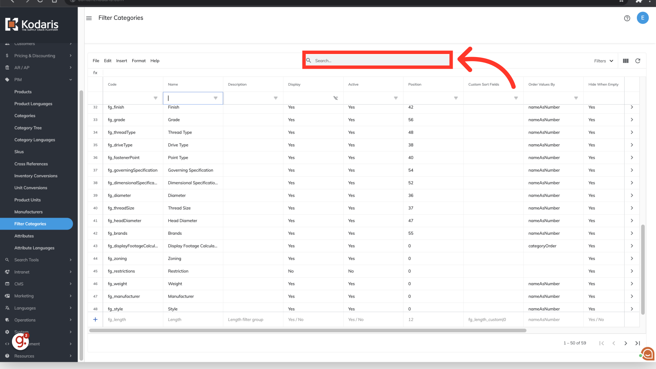Screen dimensions: 656x369
Task: Open the column chooser icon
Action: (626, 61)
